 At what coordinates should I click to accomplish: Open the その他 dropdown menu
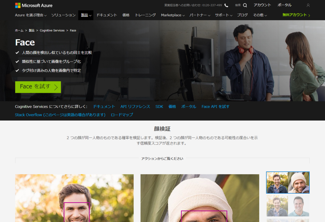[260, 15]
